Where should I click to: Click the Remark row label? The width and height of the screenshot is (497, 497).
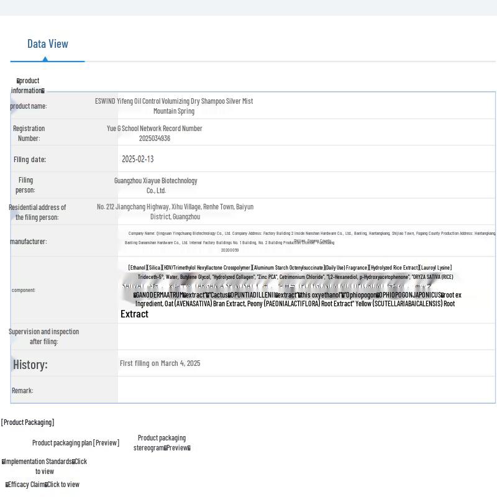(22, 391)
